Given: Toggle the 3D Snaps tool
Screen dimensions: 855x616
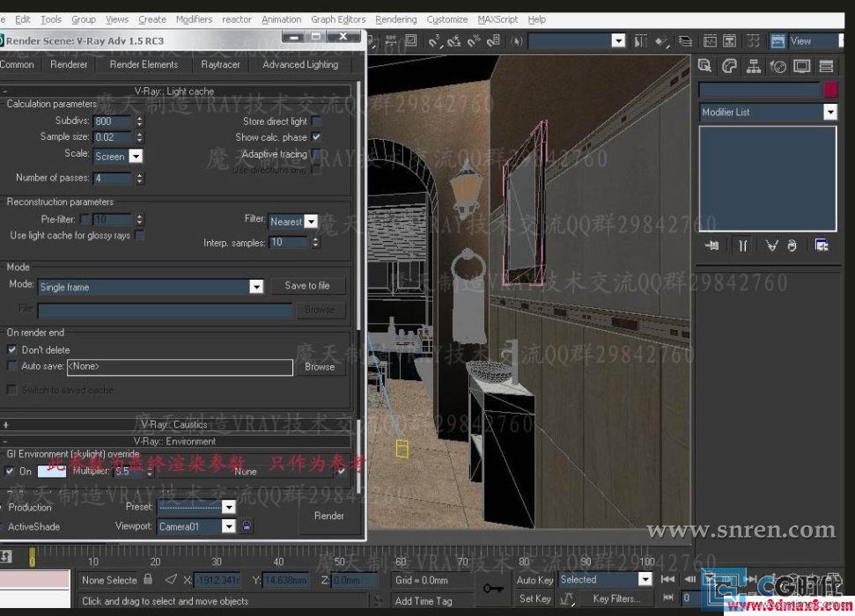Looking at the screenshot, I should coord(434,40).
